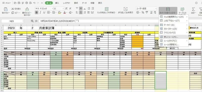This screenshot has height=92, width=202.
Task: Click コピー copy button
Action: [x=16, y=13]
